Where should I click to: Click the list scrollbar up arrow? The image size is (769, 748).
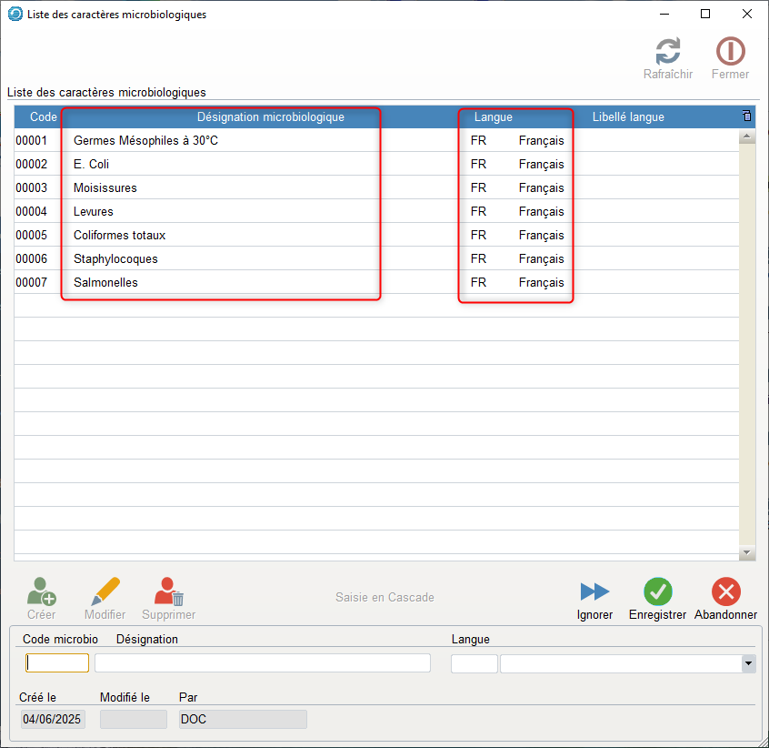[x=747, y=137]
